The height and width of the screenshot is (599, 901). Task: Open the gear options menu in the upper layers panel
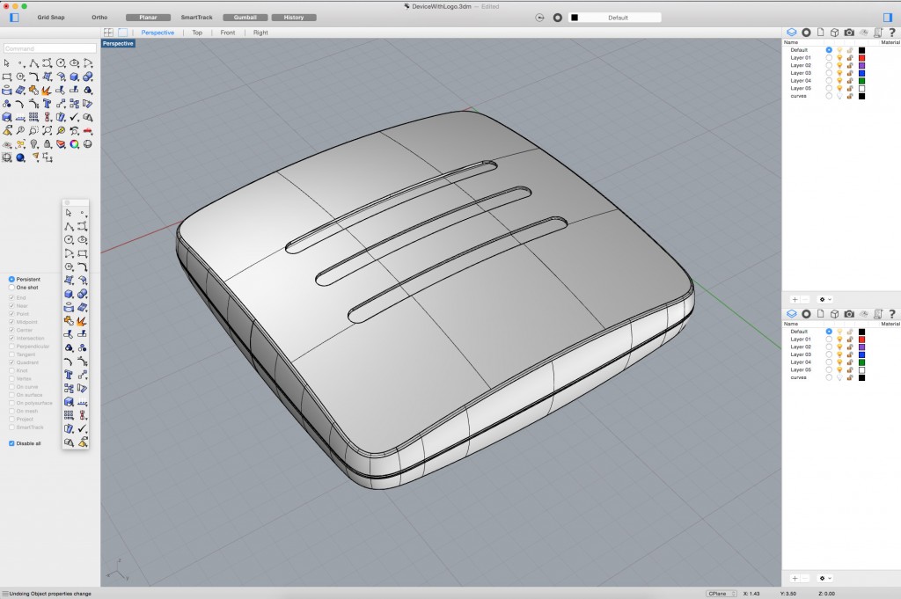[x=824, y=299]
